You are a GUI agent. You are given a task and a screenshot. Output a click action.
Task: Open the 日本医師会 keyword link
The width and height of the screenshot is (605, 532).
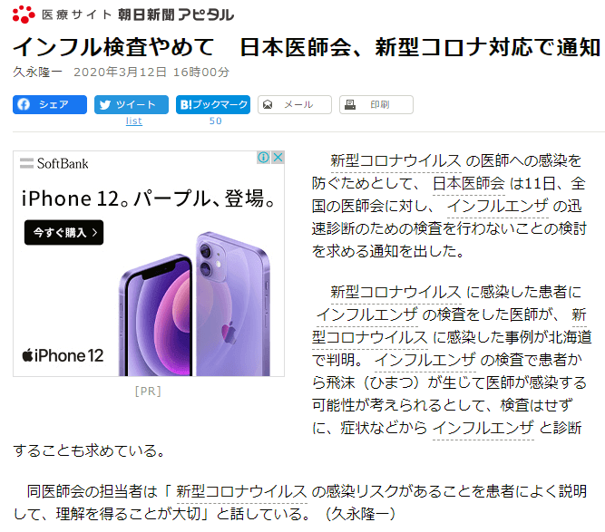point(468,183)
